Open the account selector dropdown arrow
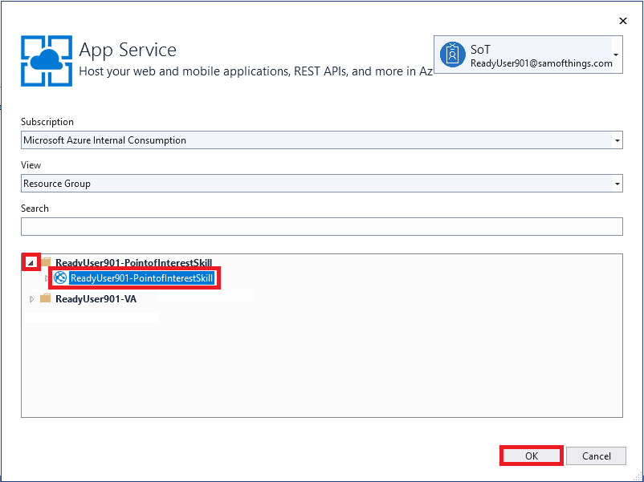 coord(616,55)
